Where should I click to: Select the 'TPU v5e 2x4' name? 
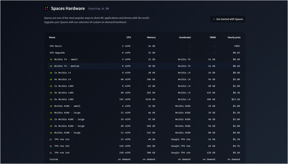(x=62, y=153)
